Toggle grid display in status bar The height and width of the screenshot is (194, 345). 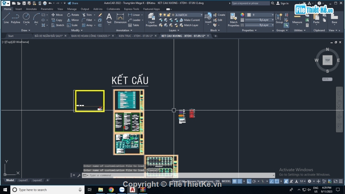pos(235,181)
